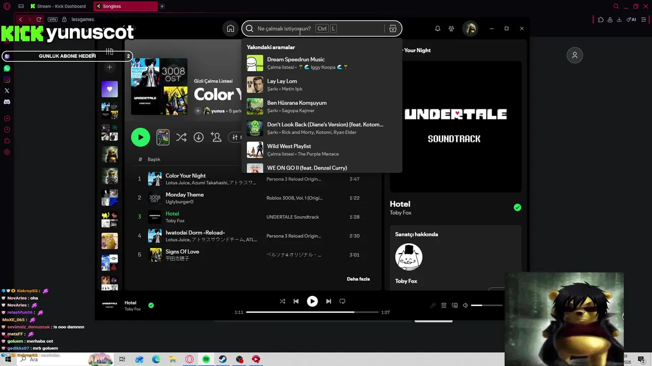This screenshot has height=366, width=652.
Task: Mute using the speaker volume icon
Action: [465, 306]
